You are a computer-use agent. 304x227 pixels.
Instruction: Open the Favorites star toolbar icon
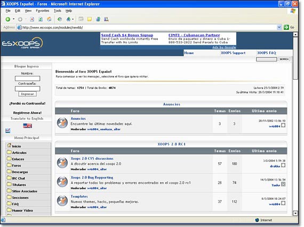click(x=68, y=19)
